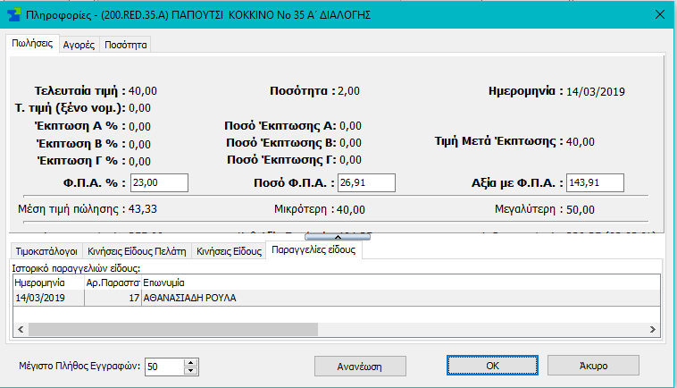Click the Ποσό Έκπτωσης Β value 0,00
The image size is (677, 388).
point(350,143)
